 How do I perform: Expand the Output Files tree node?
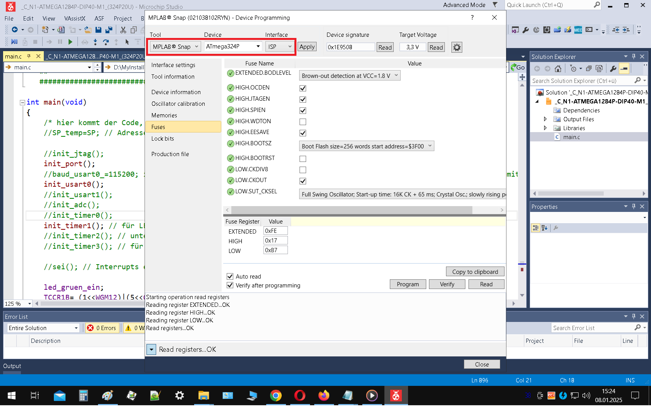[545, 119]
